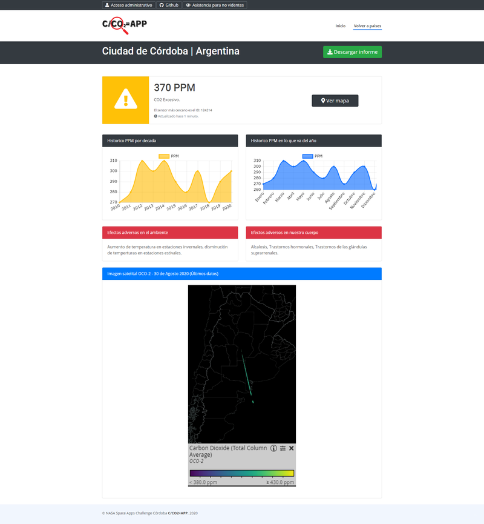484x524 pixels.
Task: Select the Inicio navigation item
Action: pyautogui.click(x=339, y=27)
